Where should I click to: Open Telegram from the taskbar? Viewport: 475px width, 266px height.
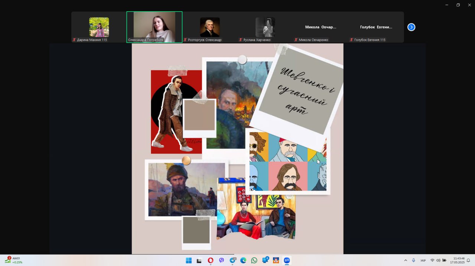(233, 260)
